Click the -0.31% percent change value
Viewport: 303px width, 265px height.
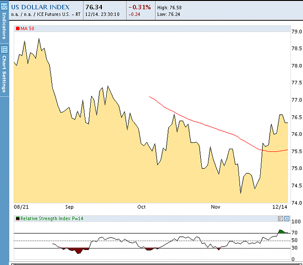(140, 7)
